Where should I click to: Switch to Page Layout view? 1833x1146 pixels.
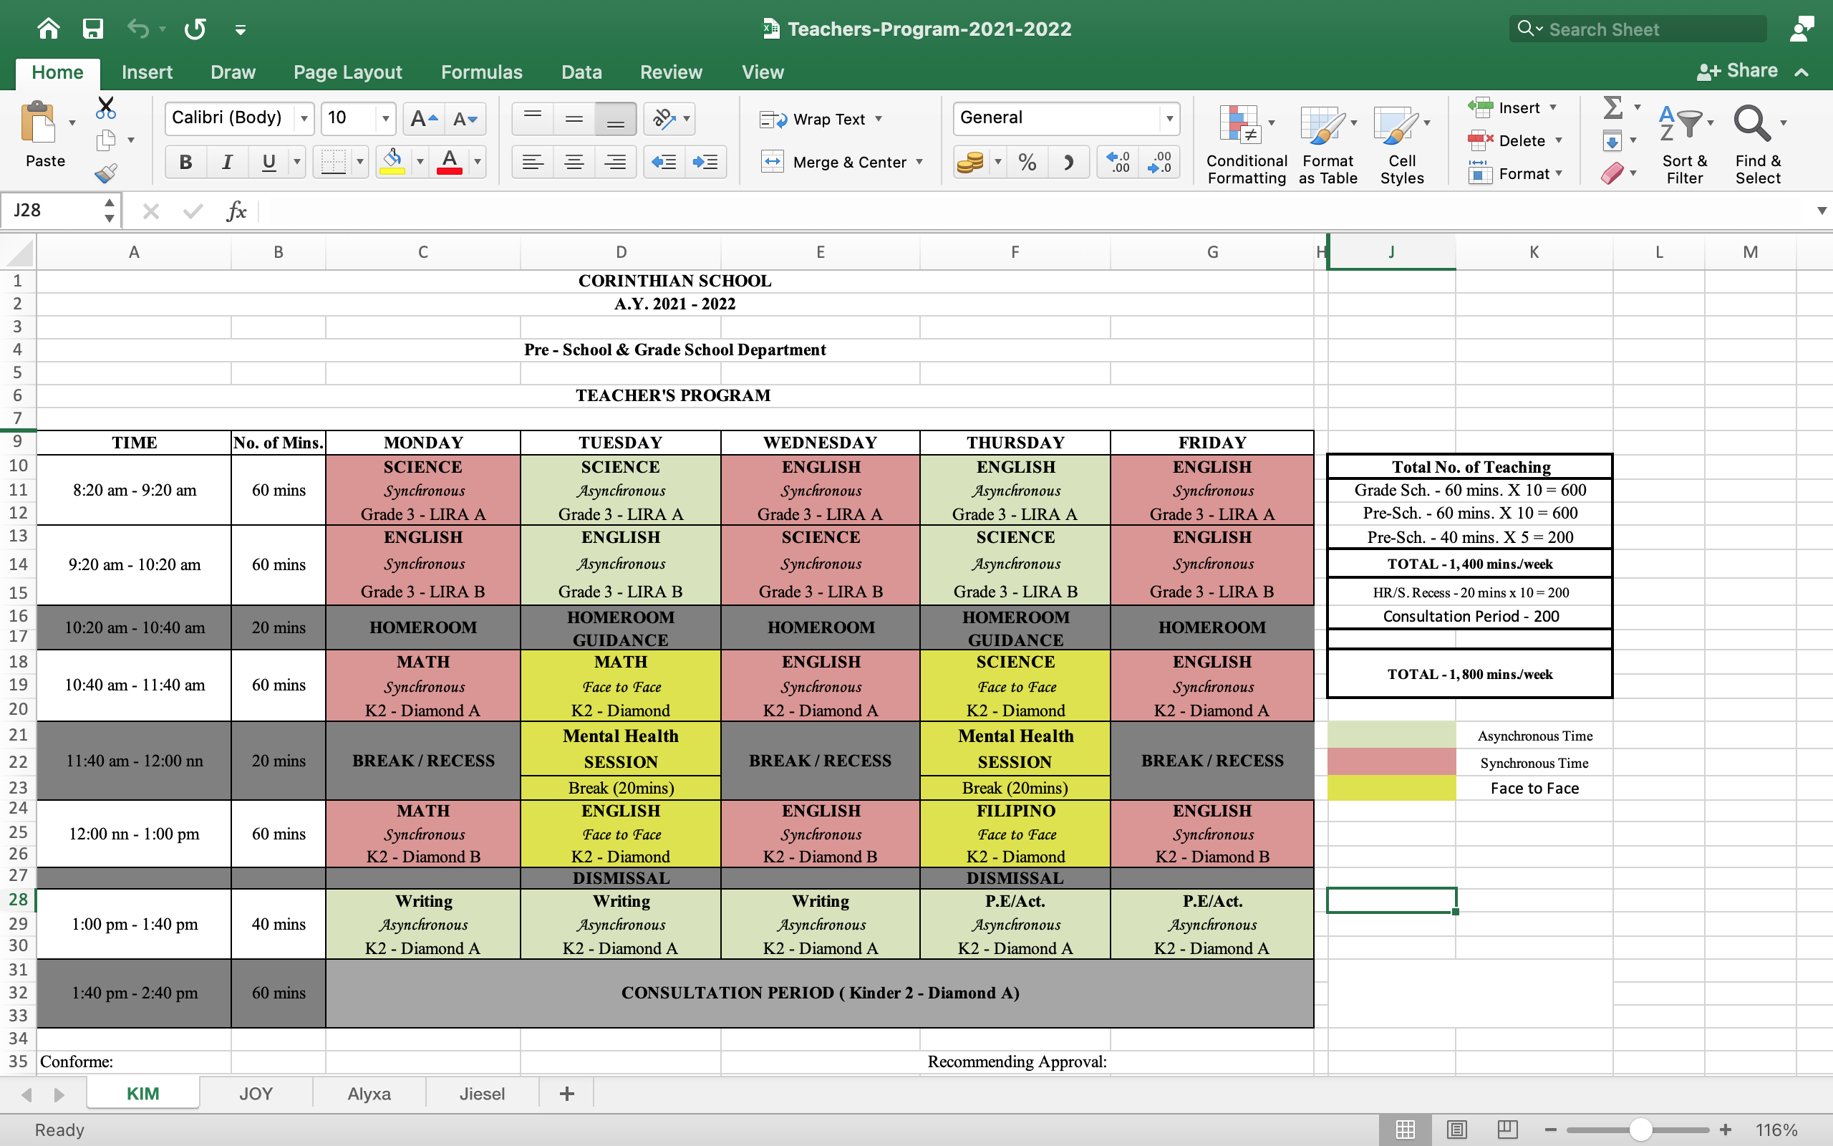pyautogui.click(x=1456, y=1130)
